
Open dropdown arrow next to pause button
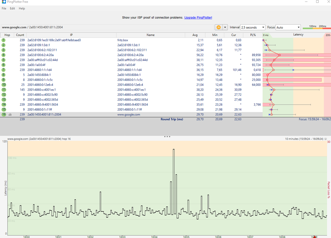tap(225, 27)
